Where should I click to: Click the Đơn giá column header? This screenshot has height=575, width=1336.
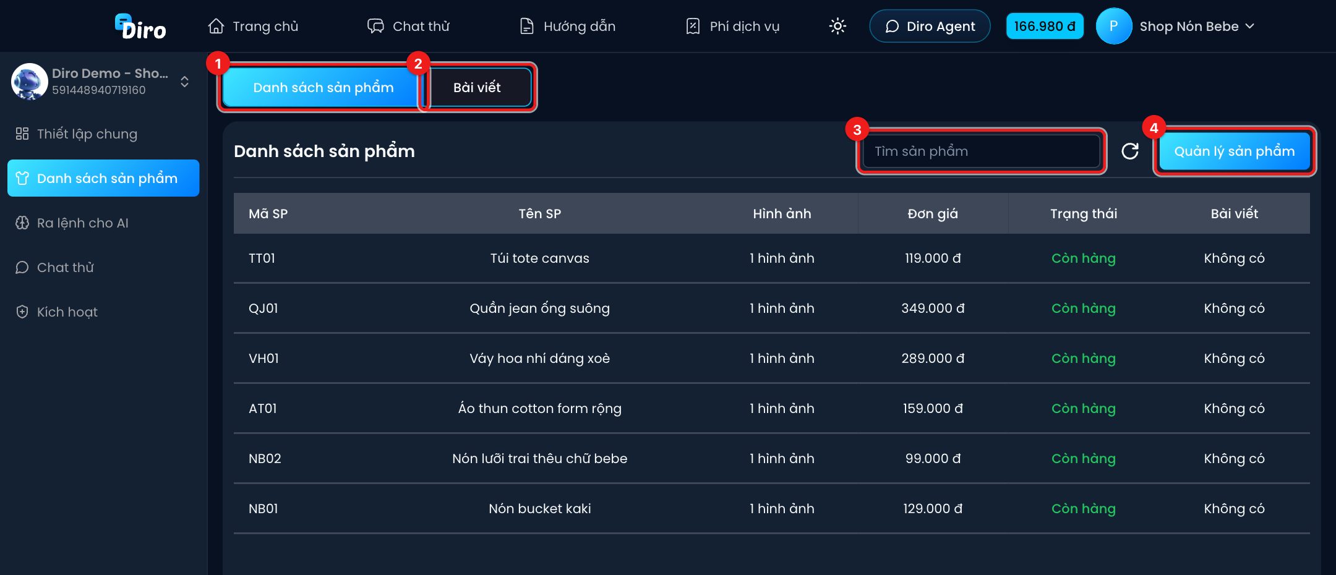pos(933,213)
